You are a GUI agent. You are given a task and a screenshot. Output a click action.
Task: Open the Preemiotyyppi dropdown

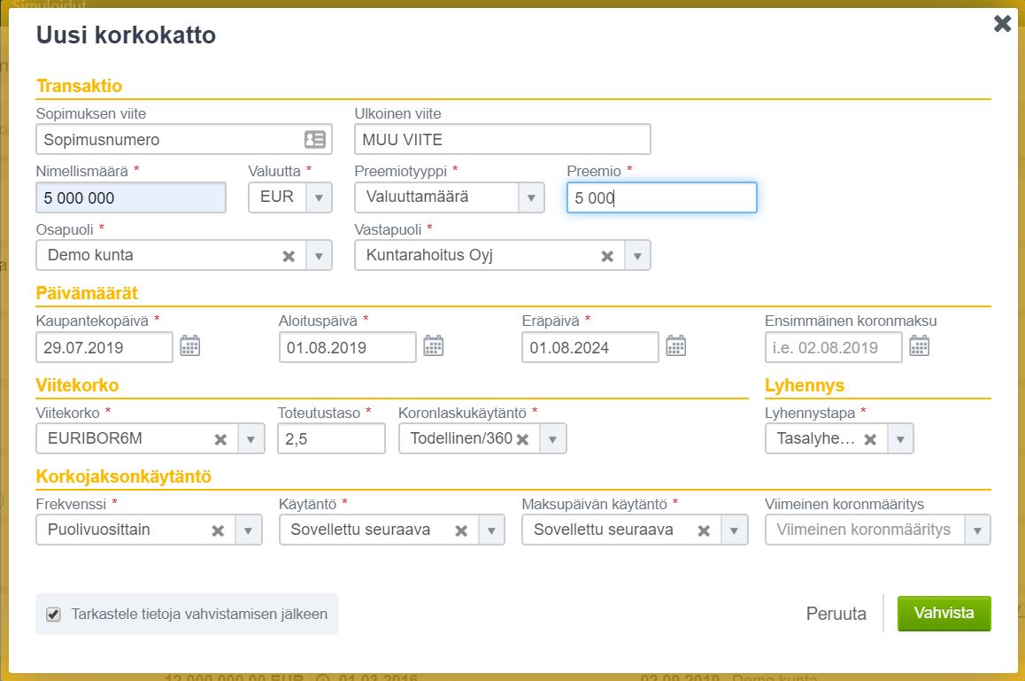tap(529, 197)
